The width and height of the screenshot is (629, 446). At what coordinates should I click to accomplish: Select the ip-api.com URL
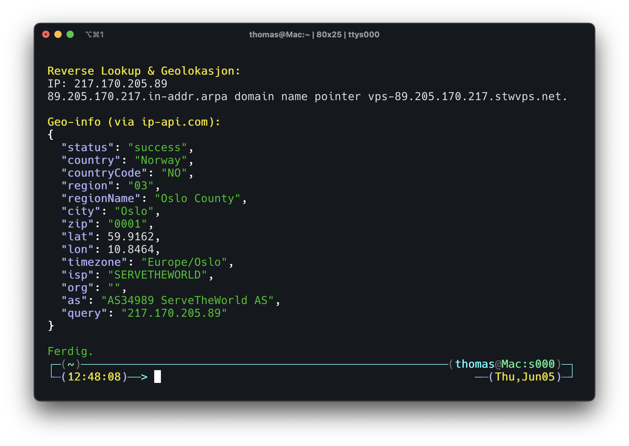(175, 122)
